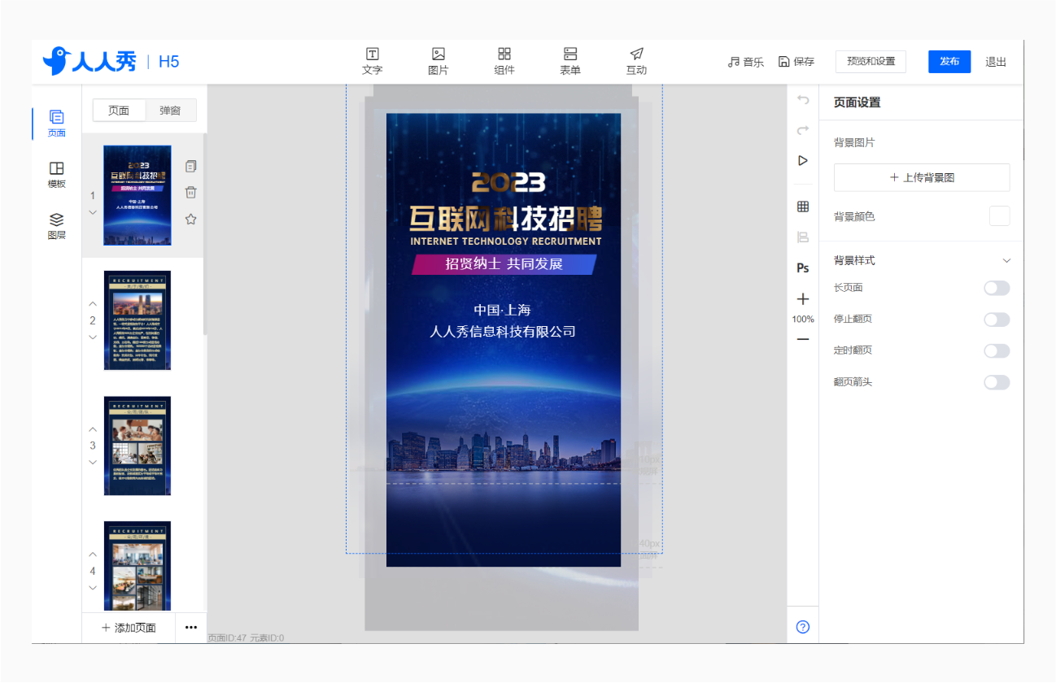Move page 3 down with chevron
The image size is (1056, 683).
(x=93, y=462)
